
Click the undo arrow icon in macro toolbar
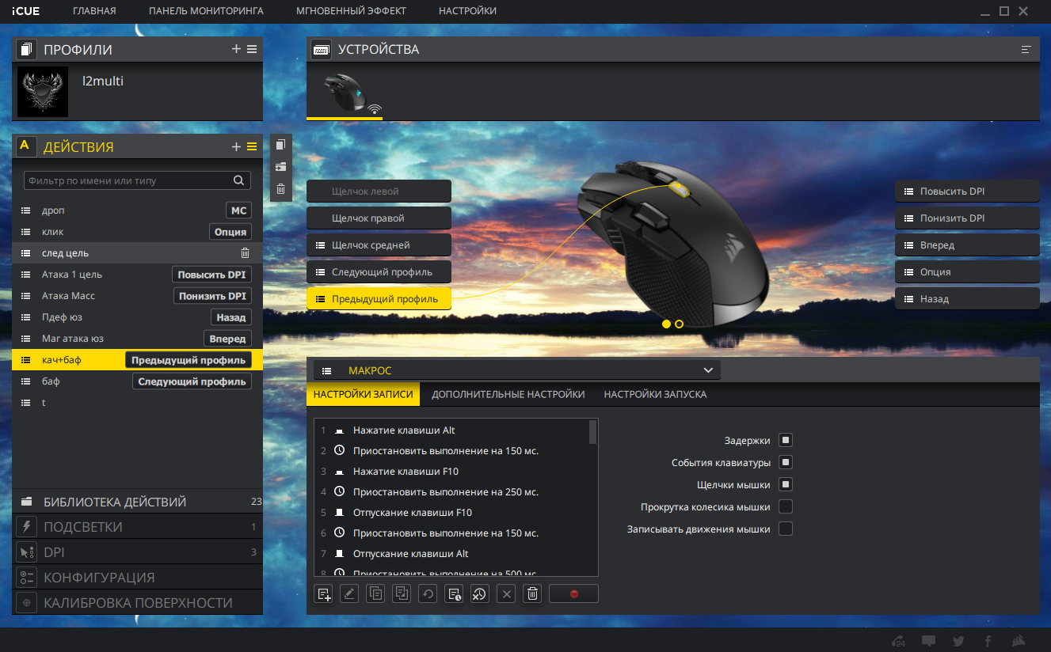[x=428, y=593]
